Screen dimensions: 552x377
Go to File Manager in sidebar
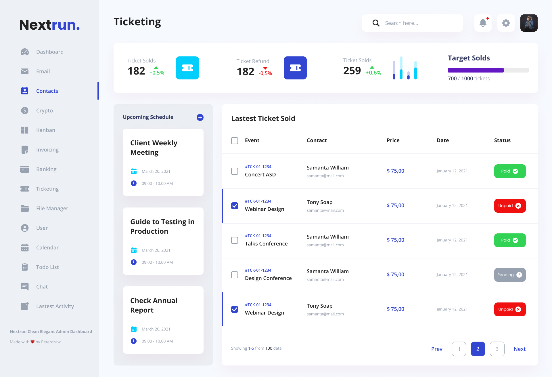tap(52, 208)
